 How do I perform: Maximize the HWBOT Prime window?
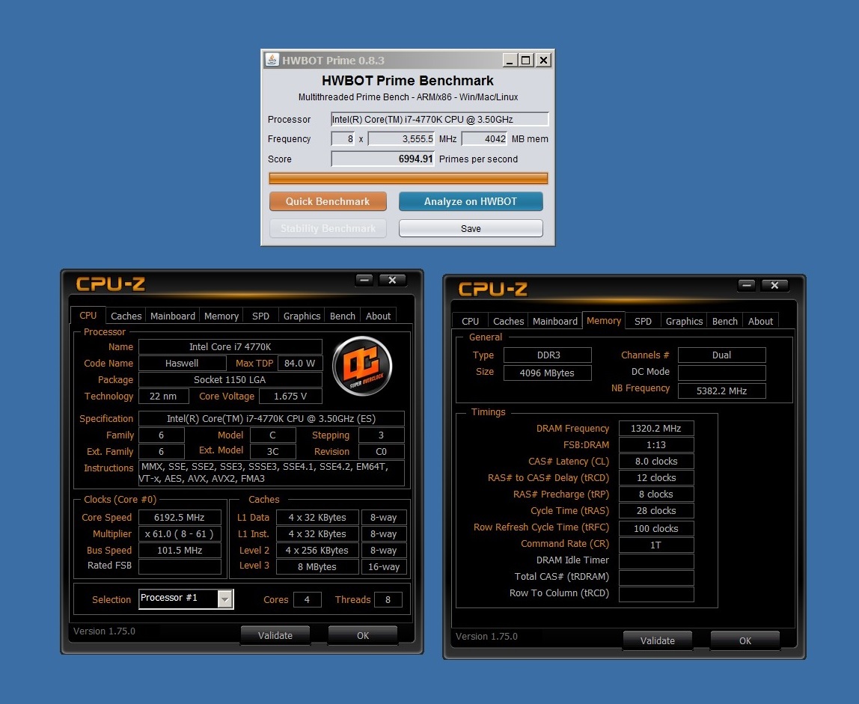coord(526,61)
